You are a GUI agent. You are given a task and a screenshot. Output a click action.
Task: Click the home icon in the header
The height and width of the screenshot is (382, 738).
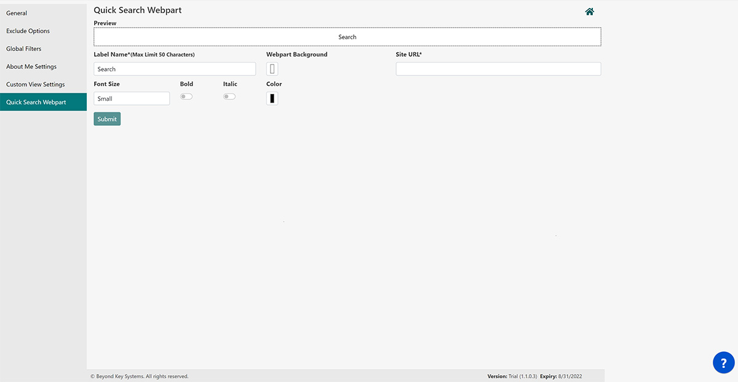(x=589, y=11)
